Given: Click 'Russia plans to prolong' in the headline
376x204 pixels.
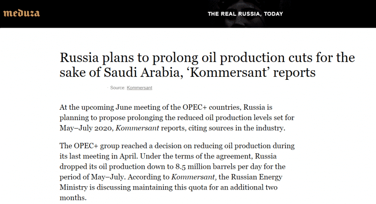Looking at the screenshot, I should (x=129, y=58).
